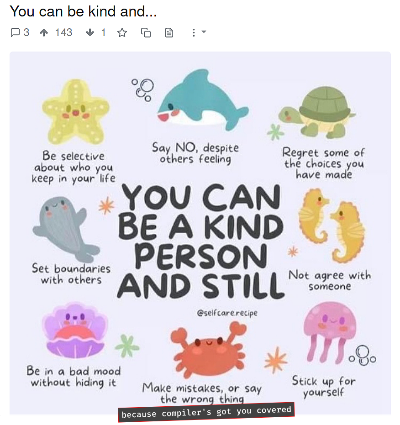Open the kind person meme image
The height and width of the screenshot is (425, 400).
(200, 233)
